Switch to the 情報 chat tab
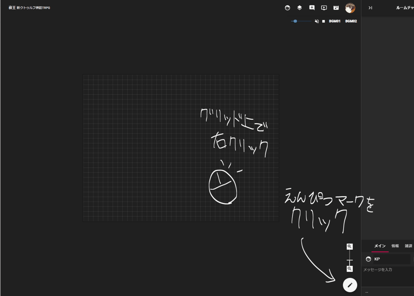This screenshot has height=296, width=414. [395, 246]
